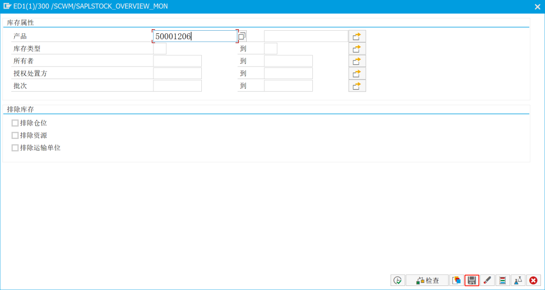Click the 库存属性 group header

[x=21, y=23]
